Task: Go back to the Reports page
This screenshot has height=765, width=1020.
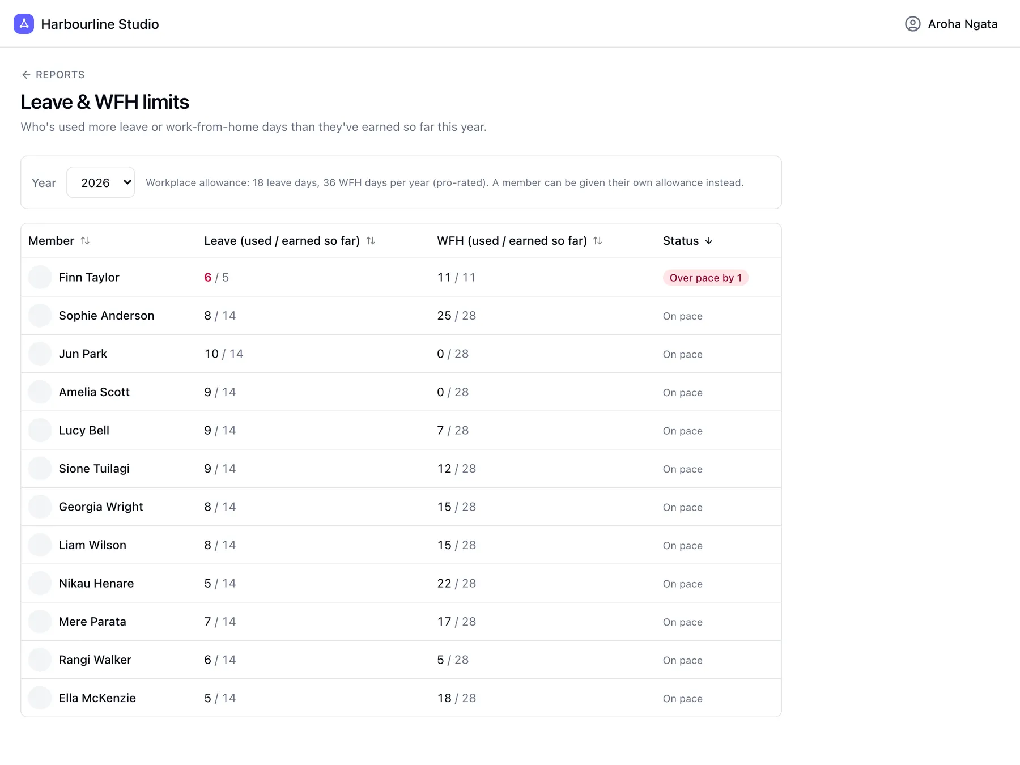Action: pyautogui.click(x=53, y=75)
